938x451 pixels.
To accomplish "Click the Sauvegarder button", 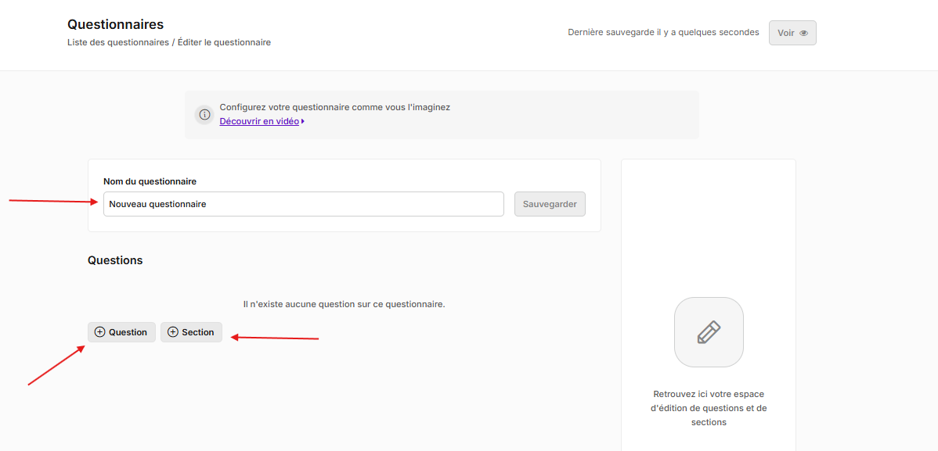I will [550, 204].
